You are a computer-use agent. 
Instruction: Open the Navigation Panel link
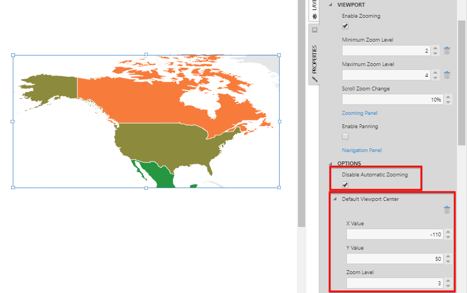pos(361,150)
